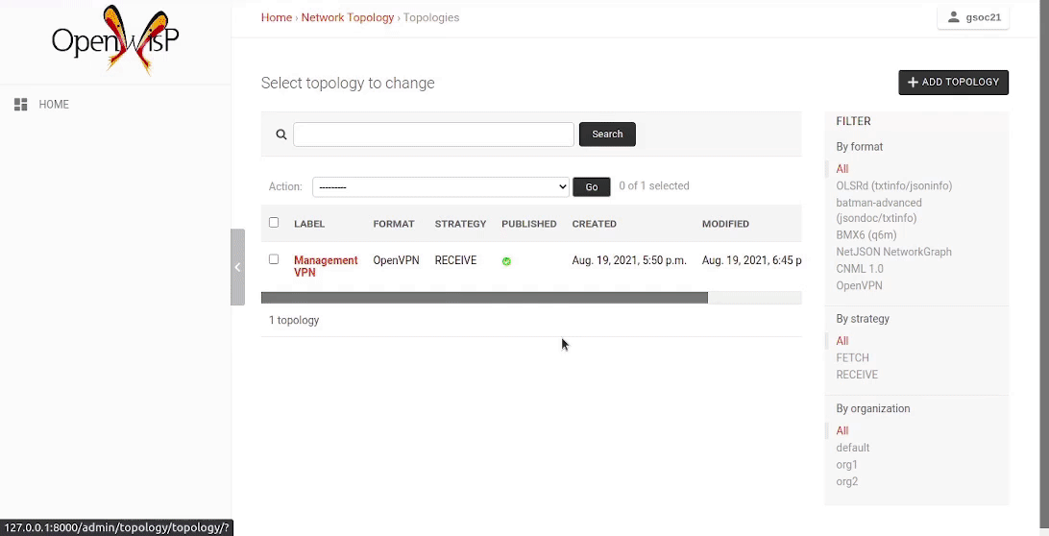Viewport: 1049px width, 536px height.
Task: Click the Search button
Action: (x=607, y=134)
